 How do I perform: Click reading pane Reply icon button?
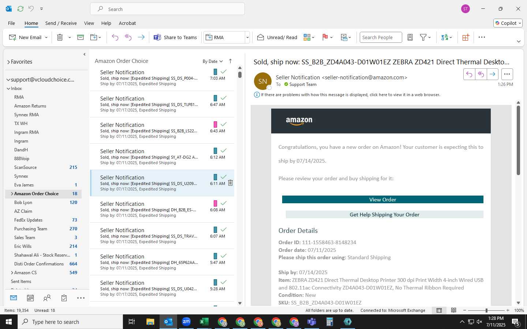click(x=469, y=74)
